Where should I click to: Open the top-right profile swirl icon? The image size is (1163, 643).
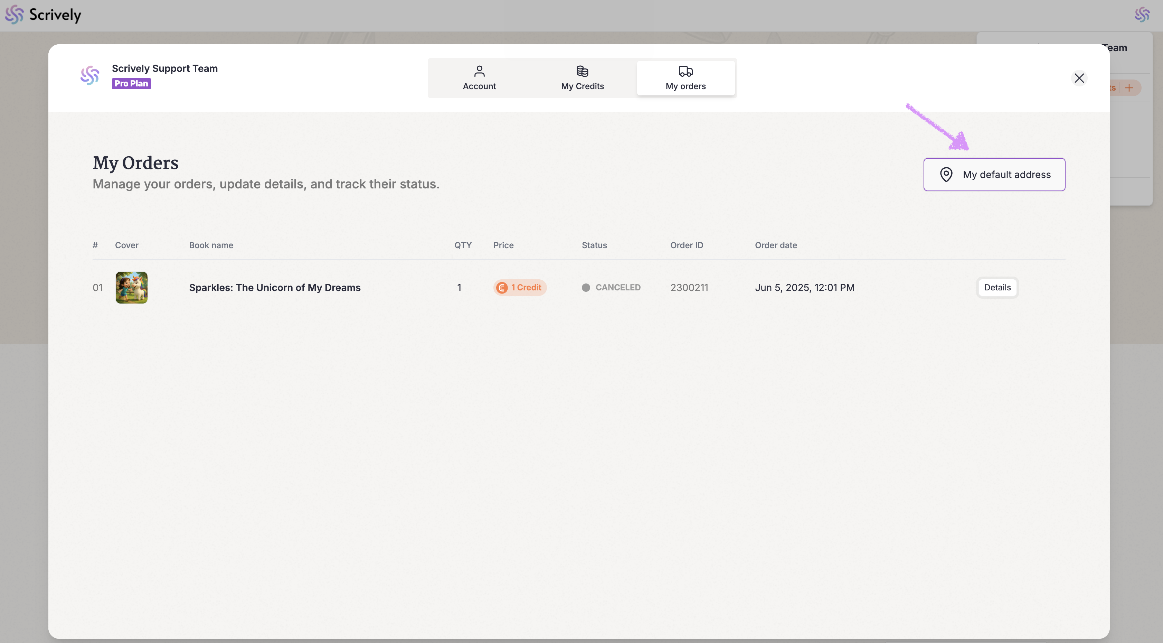tap(1142, 15)
